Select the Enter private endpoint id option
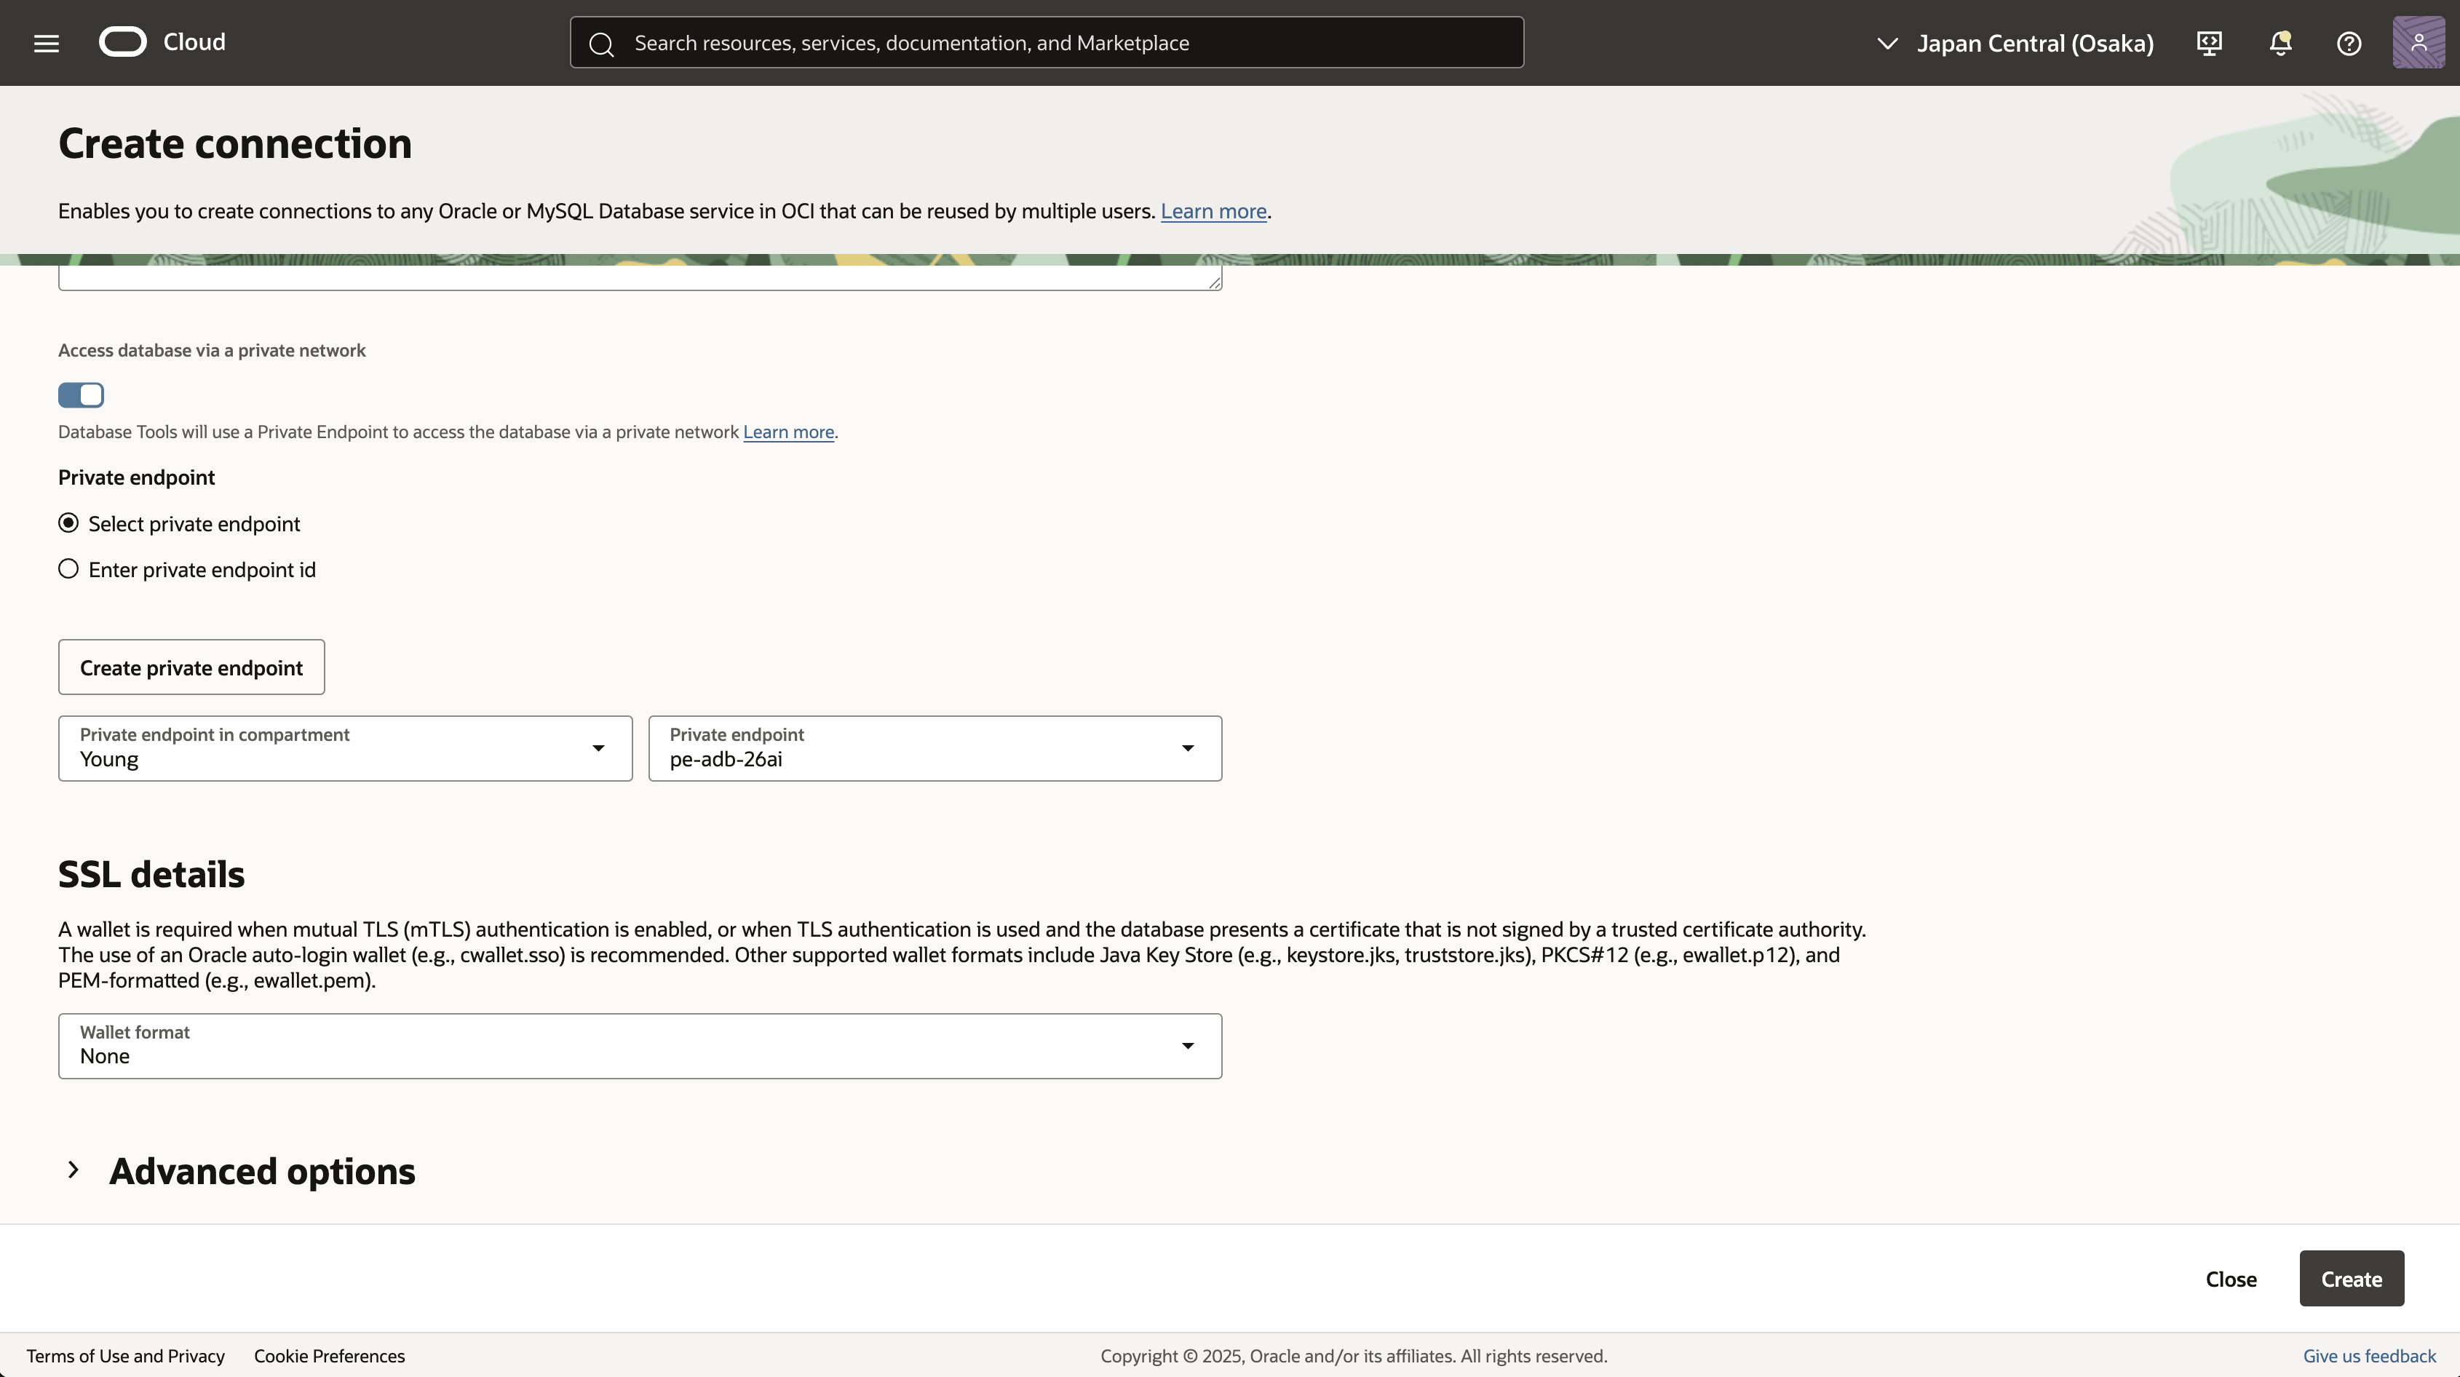 (x=68, y=568)
